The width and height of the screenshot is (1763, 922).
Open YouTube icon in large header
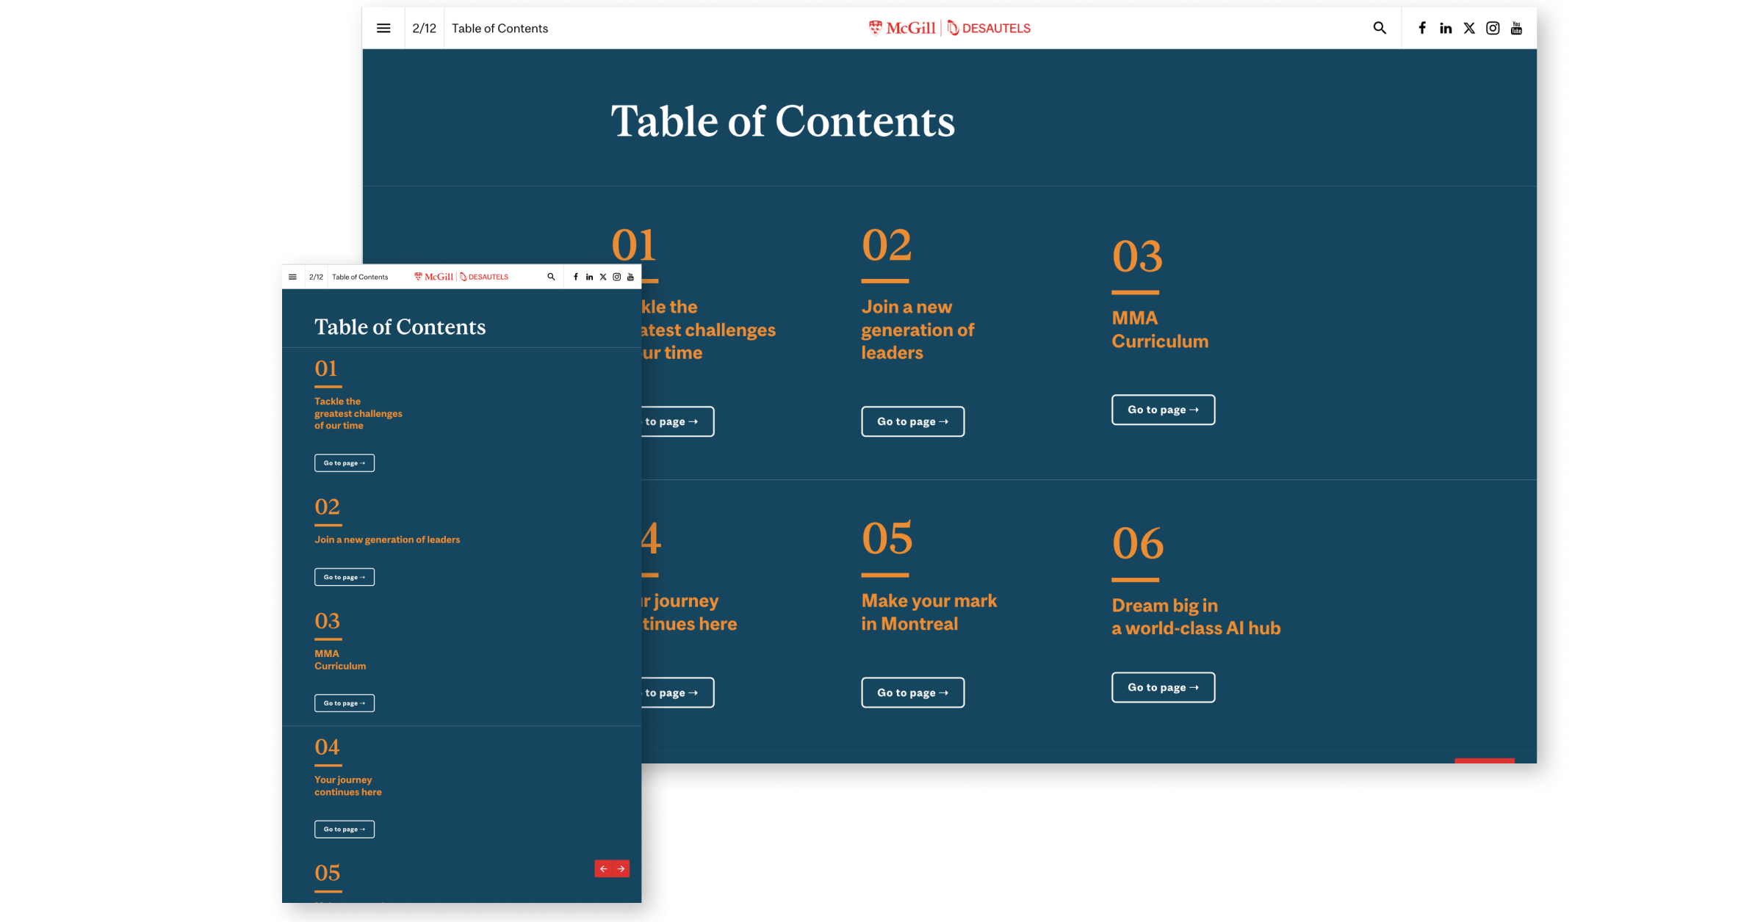tap(1516, 28)
